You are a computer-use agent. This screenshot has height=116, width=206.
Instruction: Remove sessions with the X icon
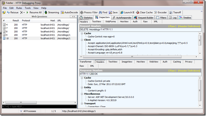coord(21,12)
